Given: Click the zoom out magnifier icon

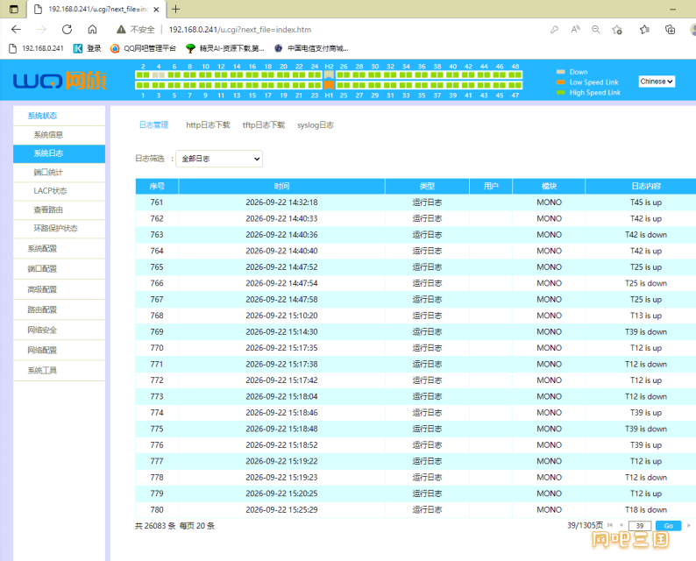Looking at the screenshot, I should [596, 29].
